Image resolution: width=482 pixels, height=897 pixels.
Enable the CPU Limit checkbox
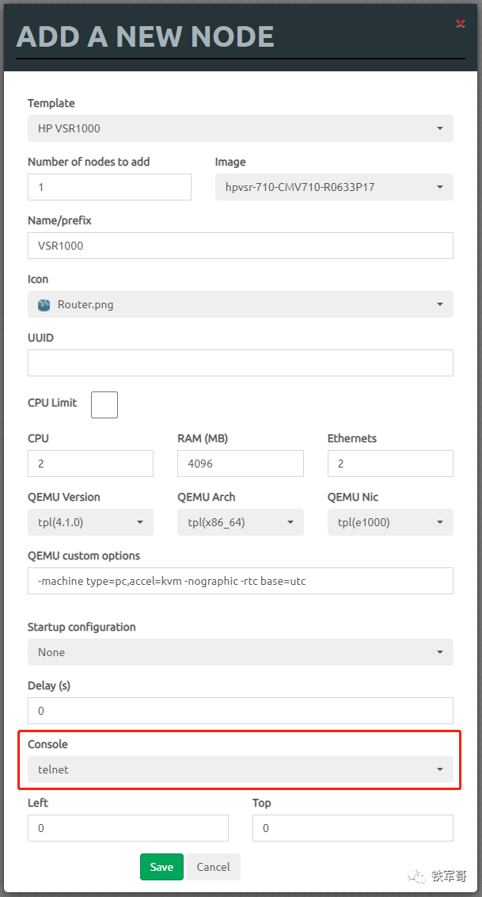[104, 405]
